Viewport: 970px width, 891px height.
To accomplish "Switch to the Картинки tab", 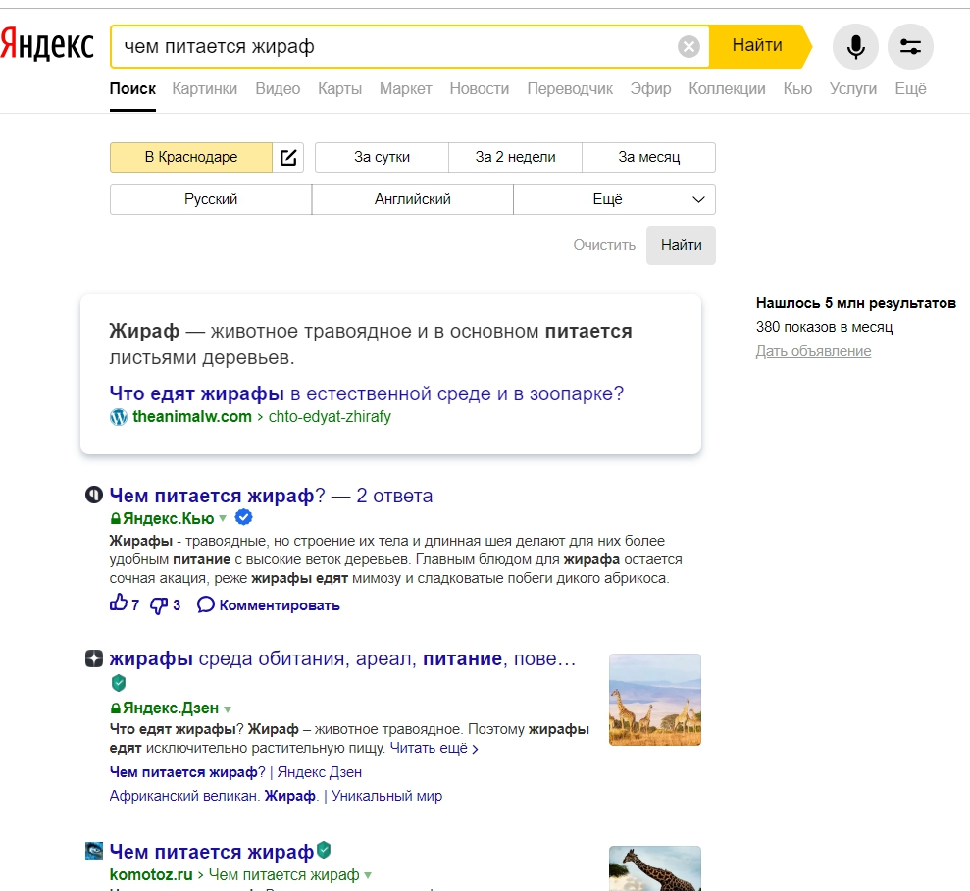I will click(205, 89).
